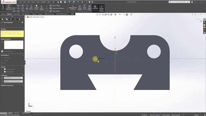Screen dimensions: 206x116
Task: Click the Home icon in title toolbar
Action: 58,2
